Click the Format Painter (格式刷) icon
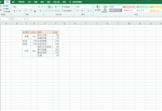 4,11
